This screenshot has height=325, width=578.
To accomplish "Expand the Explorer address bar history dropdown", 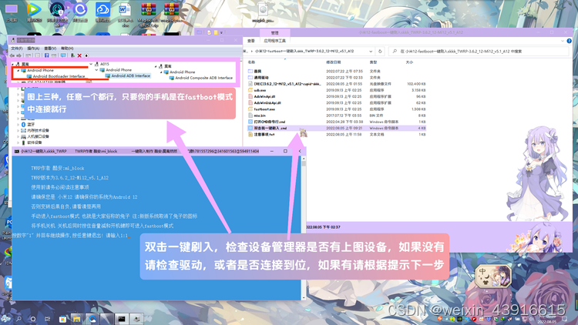I will [371, 52].
